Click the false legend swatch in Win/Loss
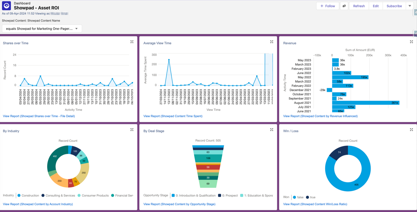 [x=294, y=197]
